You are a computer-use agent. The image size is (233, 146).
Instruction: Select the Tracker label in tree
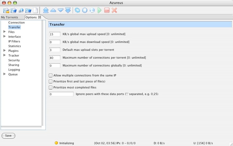(14, 55)
